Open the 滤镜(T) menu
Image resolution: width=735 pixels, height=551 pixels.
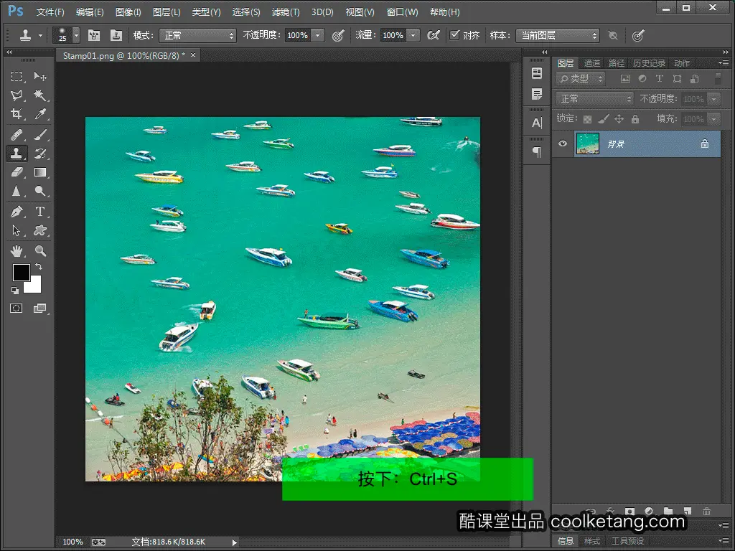pos(286,12)
